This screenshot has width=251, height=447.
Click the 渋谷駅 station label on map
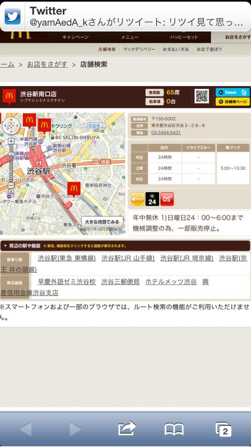(38, 171)
